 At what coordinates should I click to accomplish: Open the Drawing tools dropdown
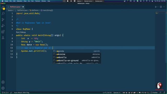click(x=99, y=1)
